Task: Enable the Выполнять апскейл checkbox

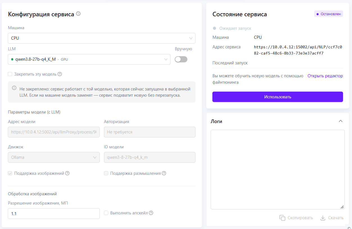Action: tap(106, 213)
